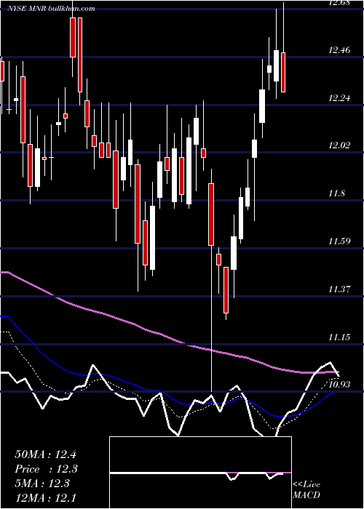Select the 12.24 price axis label
The image size is (364, 509).
point(339,98)
